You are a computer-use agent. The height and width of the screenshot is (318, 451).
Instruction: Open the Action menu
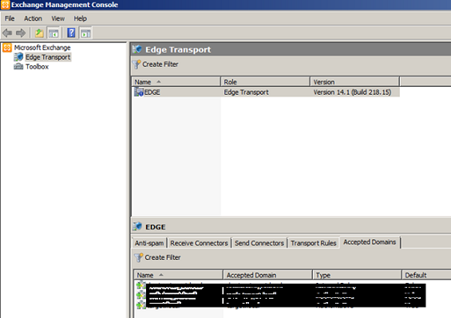[33, 18]
